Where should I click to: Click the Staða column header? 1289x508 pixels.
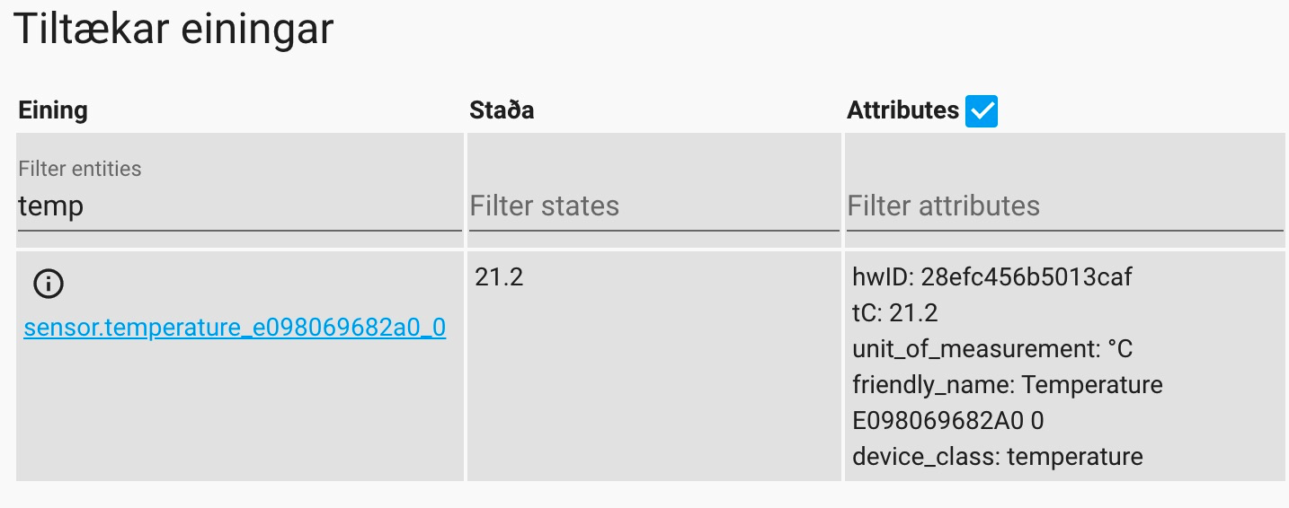[x=502, y=110]
